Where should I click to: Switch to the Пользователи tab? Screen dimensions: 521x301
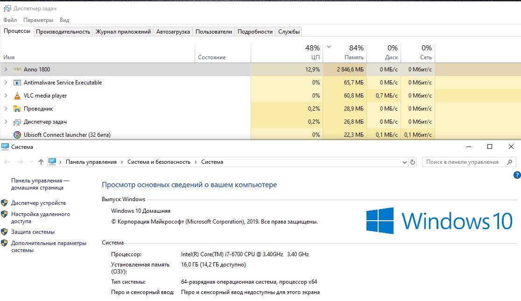tap(214, 32)
